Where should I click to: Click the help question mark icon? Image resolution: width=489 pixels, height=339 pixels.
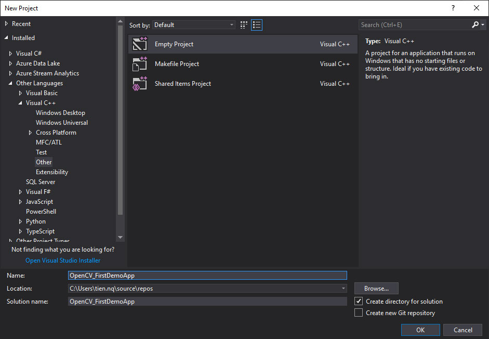pos(453,8)
